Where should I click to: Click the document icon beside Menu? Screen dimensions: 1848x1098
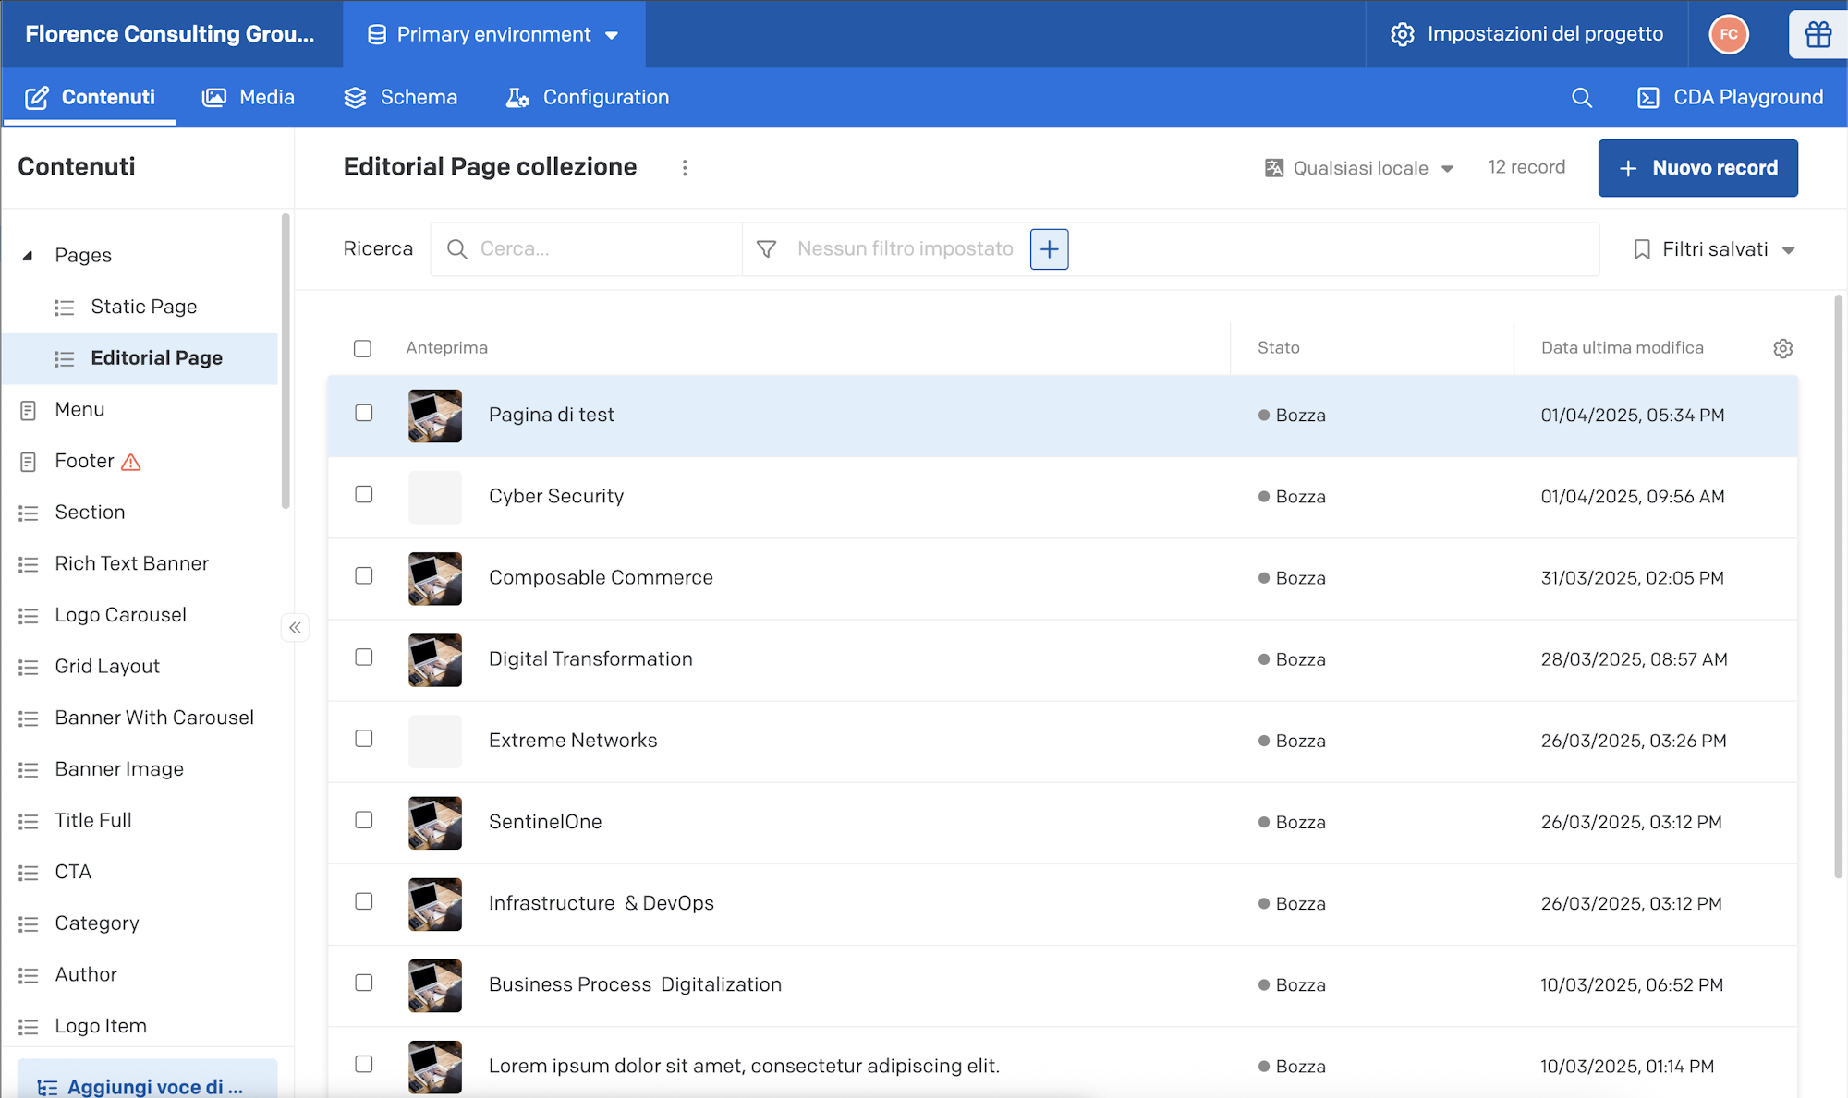click(x=29, y=410)
